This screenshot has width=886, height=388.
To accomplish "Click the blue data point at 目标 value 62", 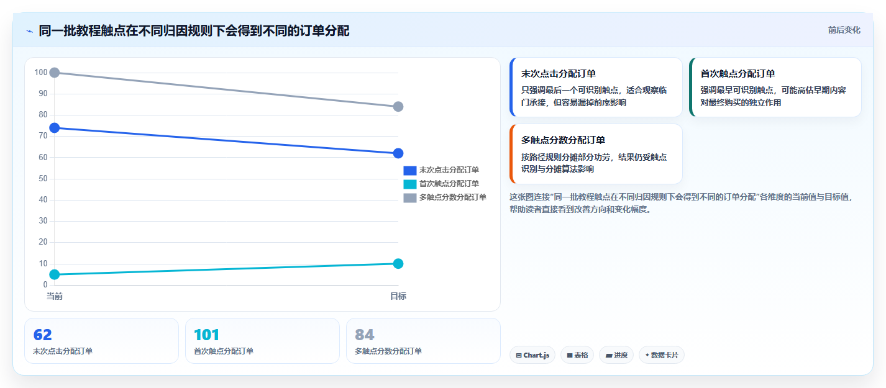I will click(x=398, y=153).
